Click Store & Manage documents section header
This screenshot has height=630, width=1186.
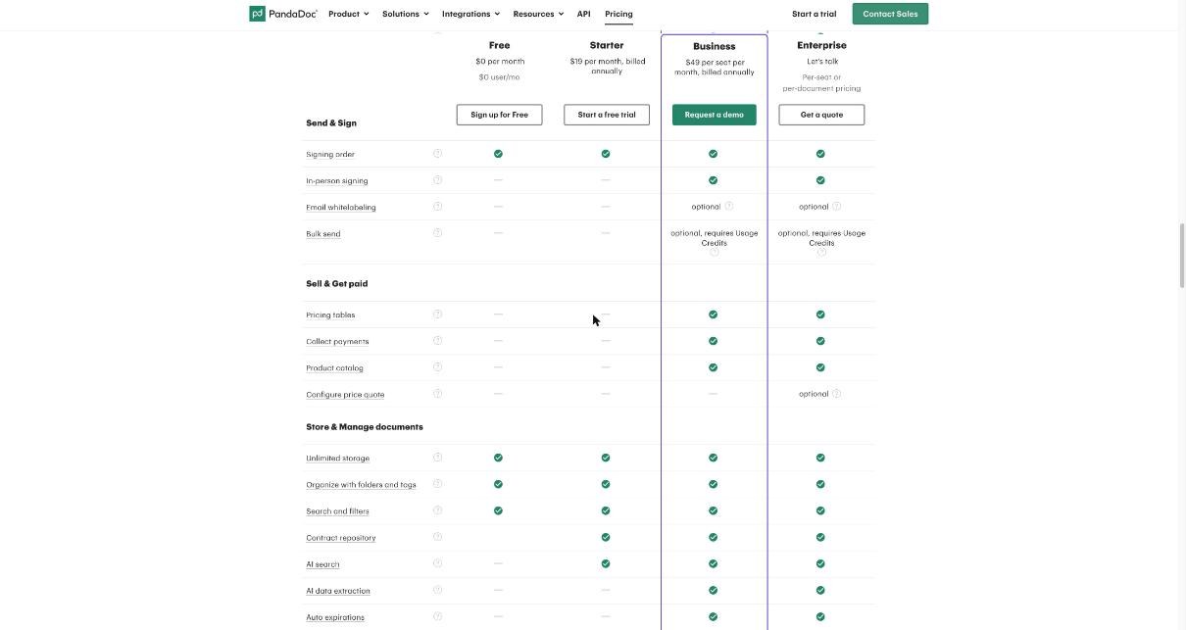(x=365, y=426)
